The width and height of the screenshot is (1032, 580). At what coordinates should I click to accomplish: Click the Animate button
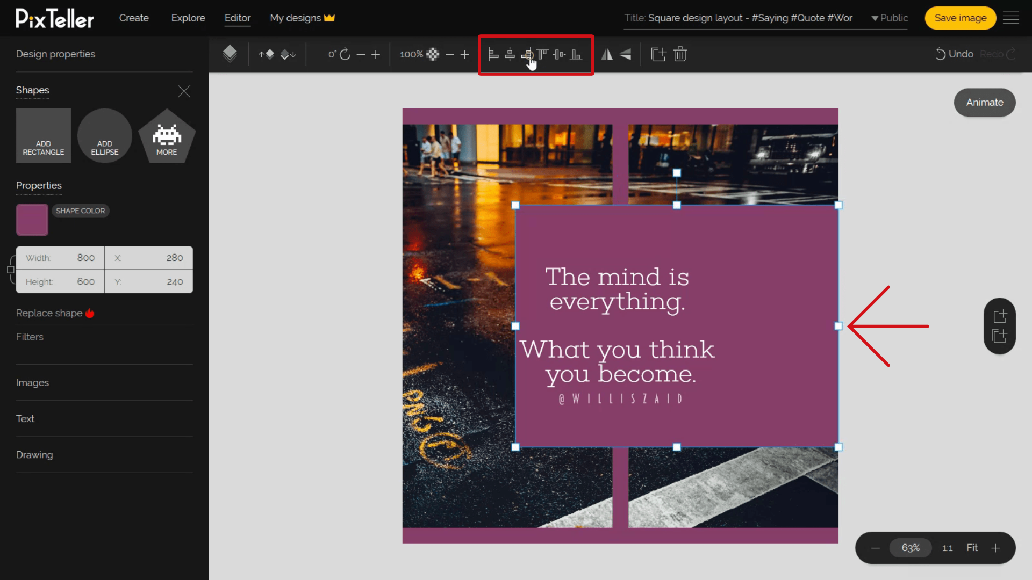[985, 102]
